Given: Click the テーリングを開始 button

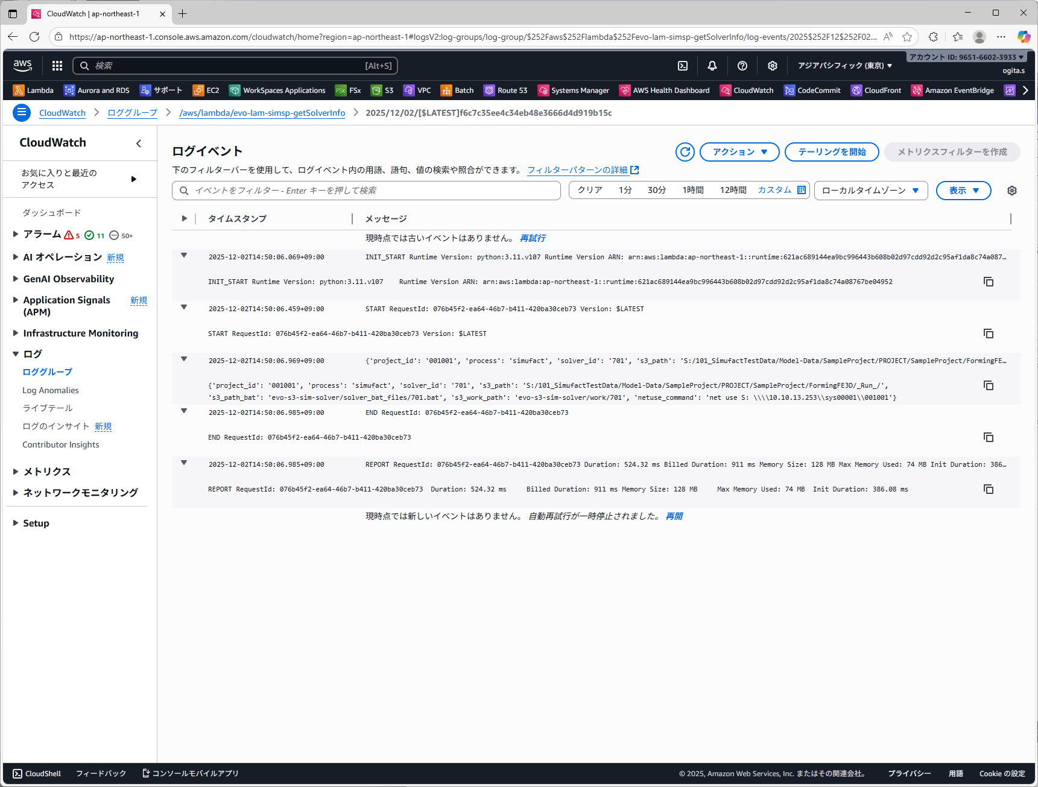Looking at the screenshot, I should (x=832, y=152).
